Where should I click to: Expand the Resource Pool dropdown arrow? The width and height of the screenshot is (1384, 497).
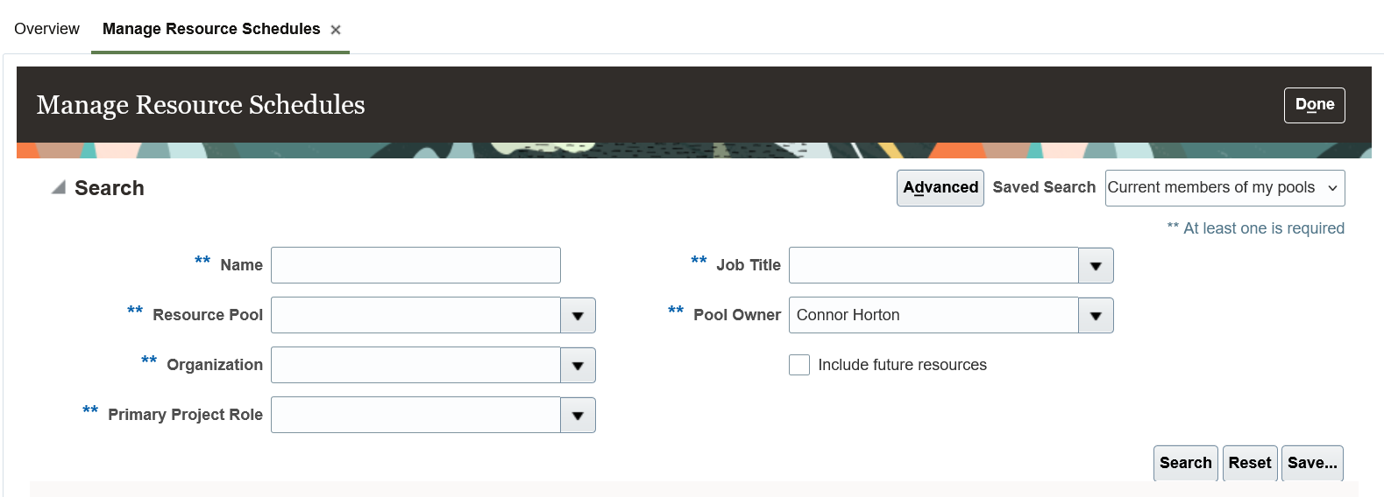click(x=578, y=316)
